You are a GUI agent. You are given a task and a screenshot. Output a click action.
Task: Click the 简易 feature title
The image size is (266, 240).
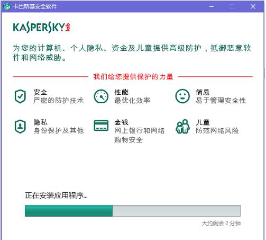(x=203, y=92)
